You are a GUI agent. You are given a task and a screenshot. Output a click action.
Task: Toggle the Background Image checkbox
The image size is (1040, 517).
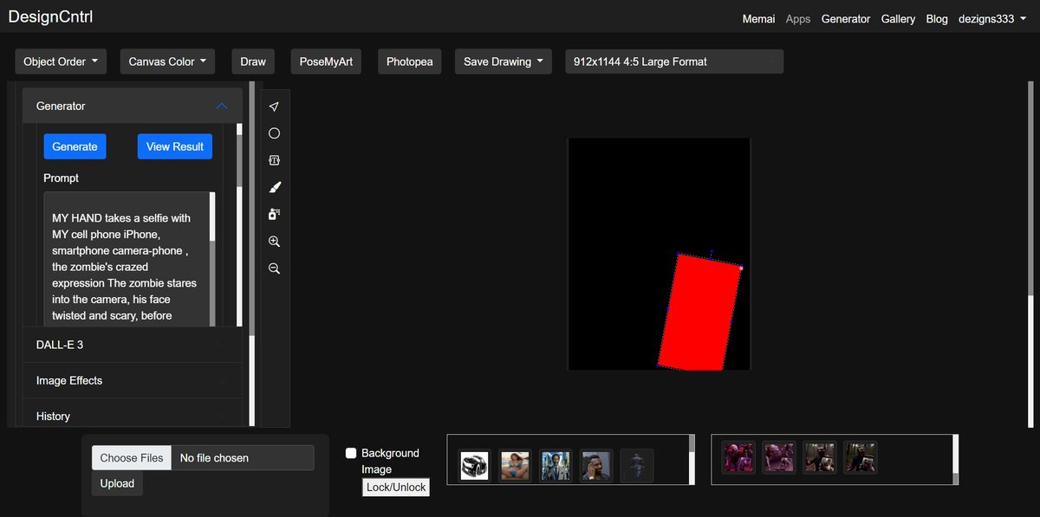click(350, 452)
